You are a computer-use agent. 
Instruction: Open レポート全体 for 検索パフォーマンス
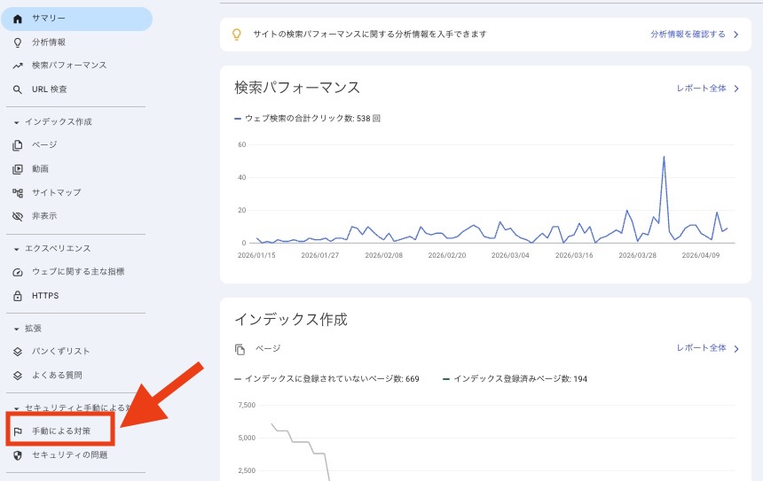pos(701,89)
